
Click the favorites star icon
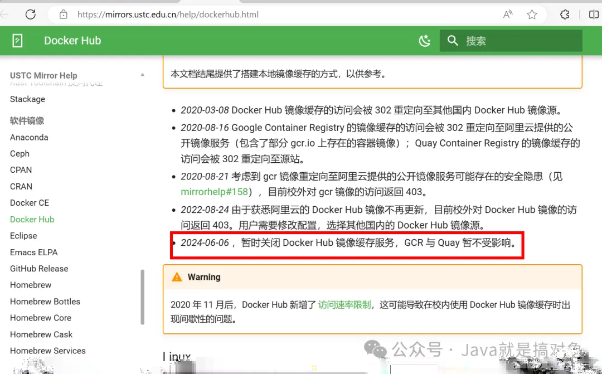[x=532, y=14]
